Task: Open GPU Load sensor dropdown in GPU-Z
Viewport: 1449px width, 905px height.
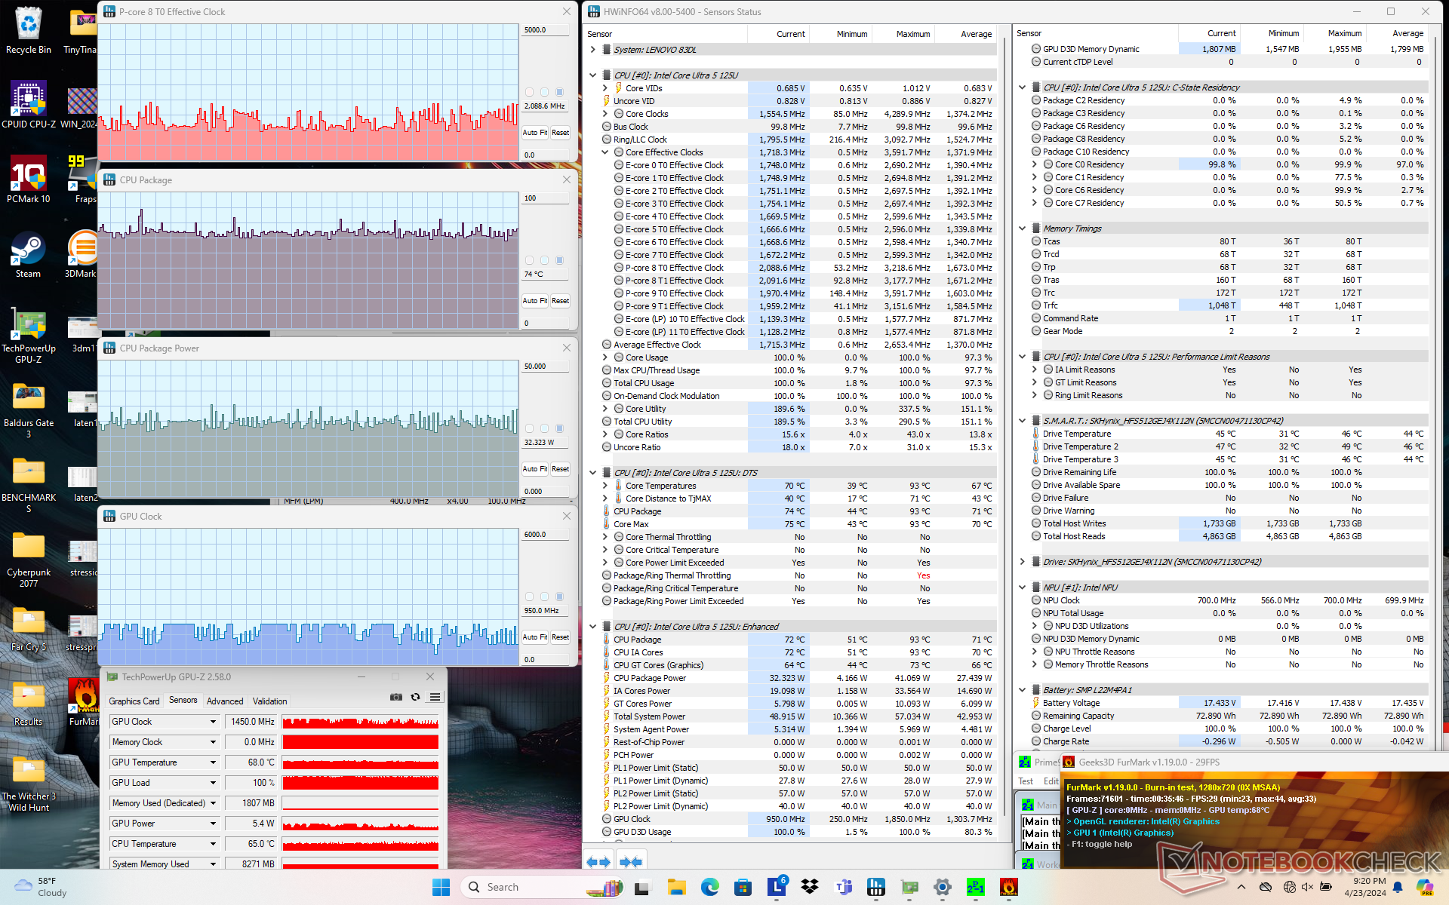Action: coord(213,783)
